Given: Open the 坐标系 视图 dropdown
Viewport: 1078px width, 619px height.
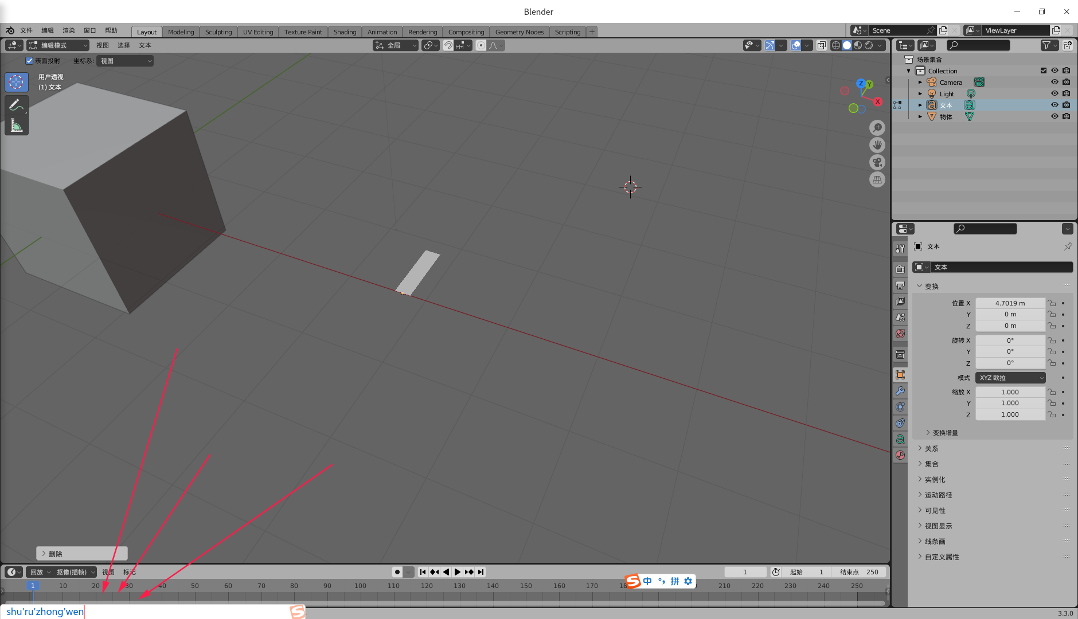Looking at the screenshot, I should pyautogui.click(x=125, y=61).
